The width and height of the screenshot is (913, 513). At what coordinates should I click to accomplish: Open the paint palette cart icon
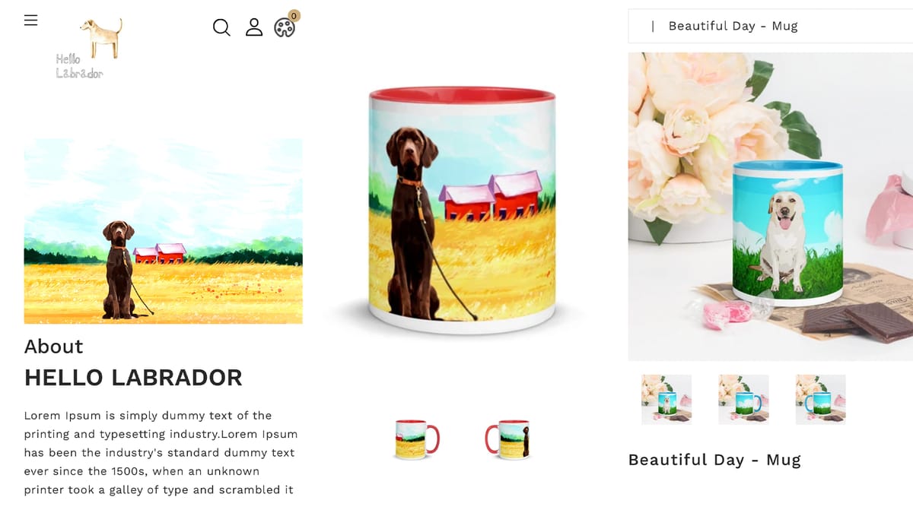285,28
